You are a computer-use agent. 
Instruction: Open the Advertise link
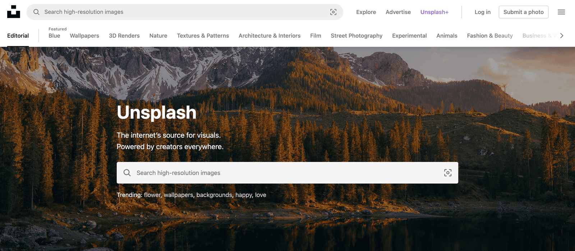pos(398,12)
